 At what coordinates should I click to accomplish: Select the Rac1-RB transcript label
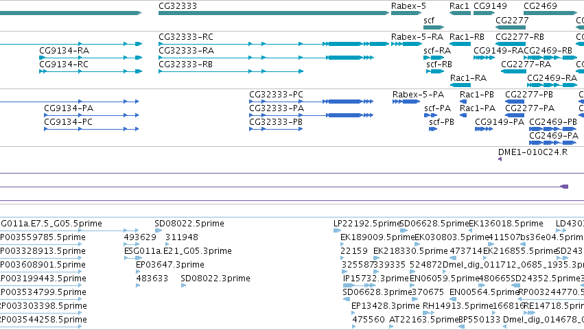pos(467,37)
